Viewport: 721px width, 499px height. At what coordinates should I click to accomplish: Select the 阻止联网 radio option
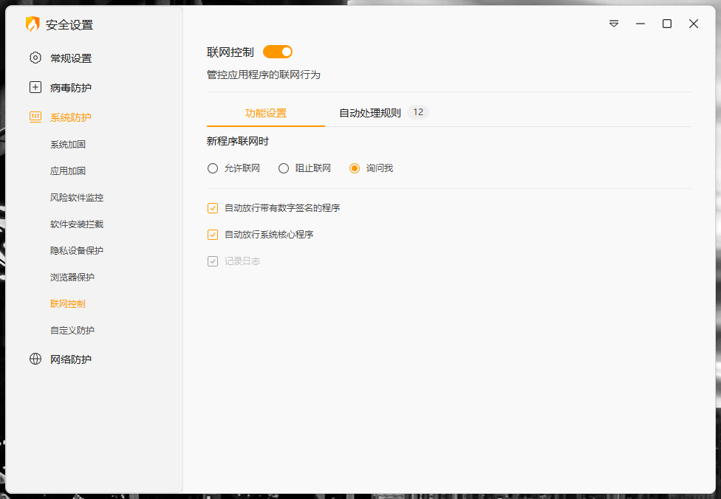[284, 168]
